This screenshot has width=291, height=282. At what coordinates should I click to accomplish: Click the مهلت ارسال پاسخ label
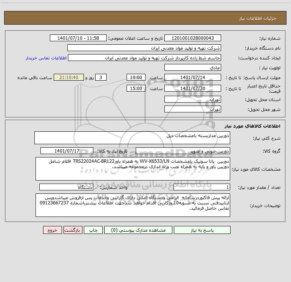[x=262, y=78]
